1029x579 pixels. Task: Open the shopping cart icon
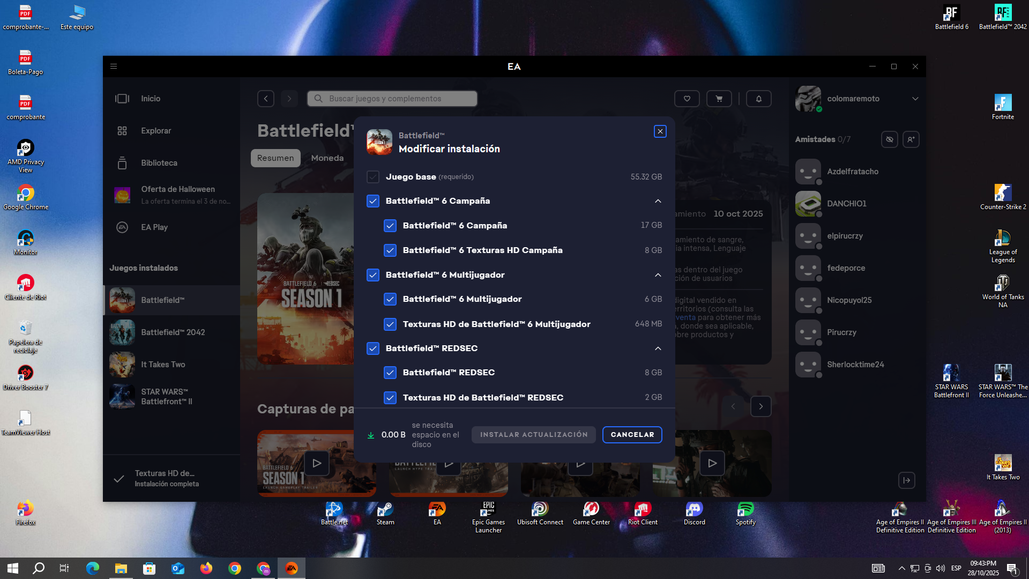pyautogui.click(x=719, y=99)
